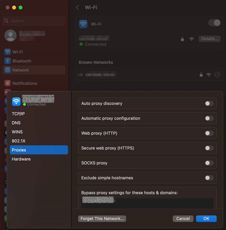Turn on Exclude simple hostnames
226x230 pixels.
[x=209, y=178]
